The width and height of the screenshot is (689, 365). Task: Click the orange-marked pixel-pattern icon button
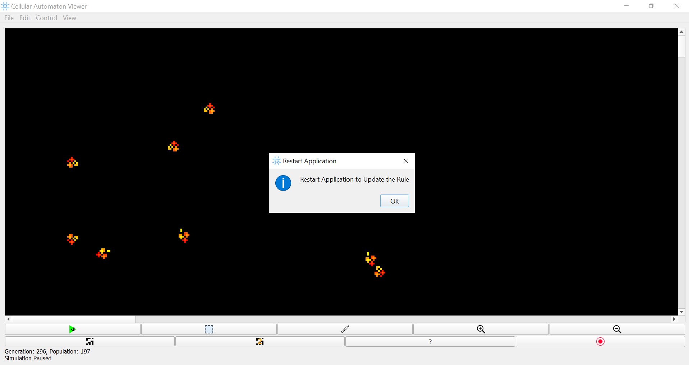click(x=260, y=341)
